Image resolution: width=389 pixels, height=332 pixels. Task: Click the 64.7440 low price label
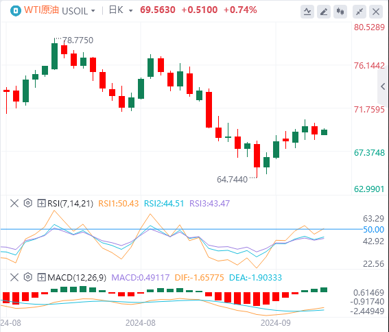232,180
